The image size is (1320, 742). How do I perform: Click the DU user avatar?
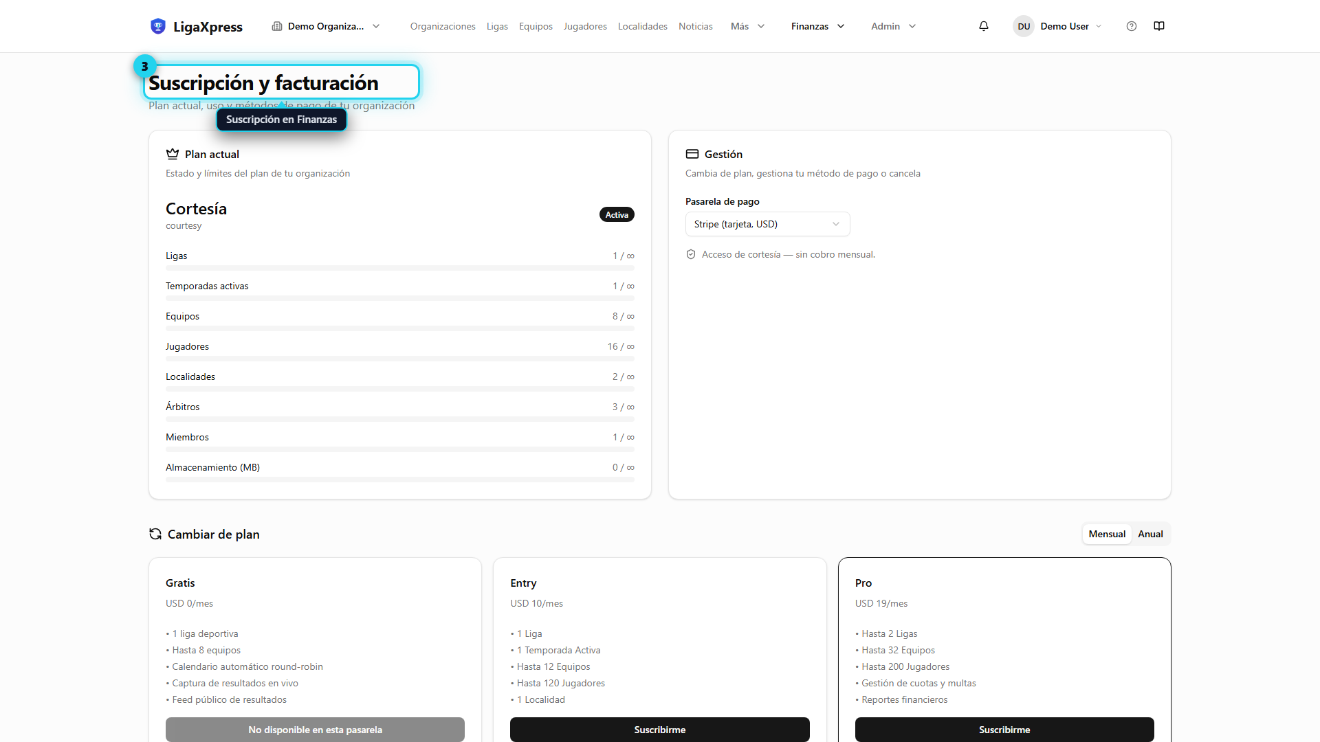tap(1024, 26)
